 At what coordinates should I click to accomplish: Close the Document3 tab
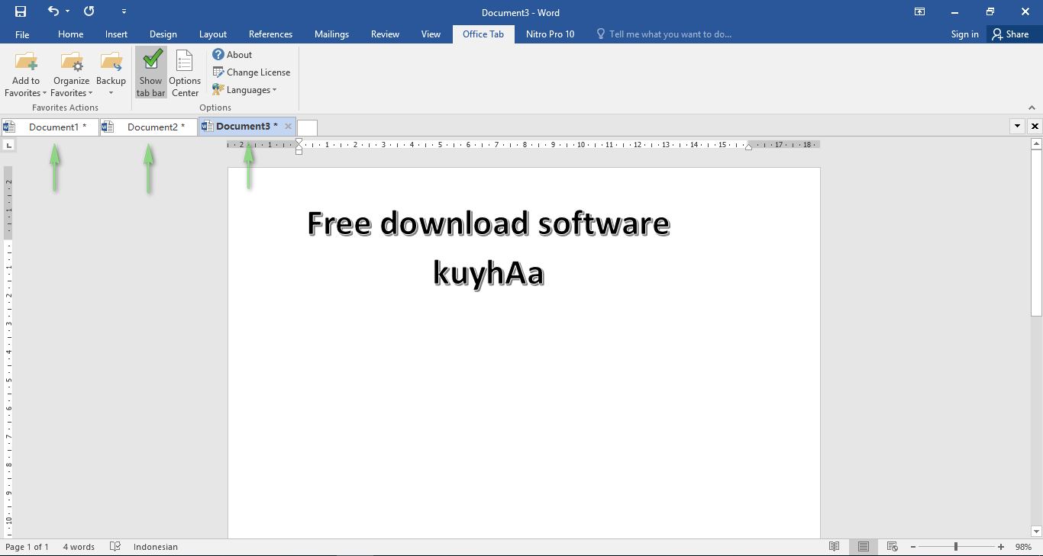click(x=288, y=127)
